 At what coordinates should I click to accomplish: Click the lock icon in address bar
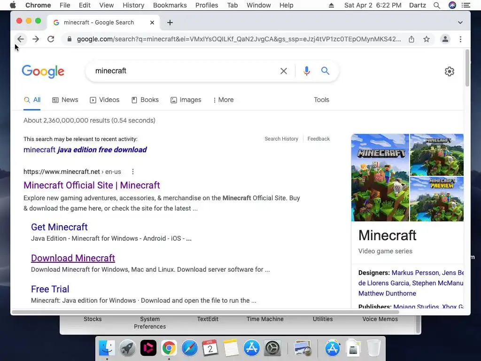[70, 39]
